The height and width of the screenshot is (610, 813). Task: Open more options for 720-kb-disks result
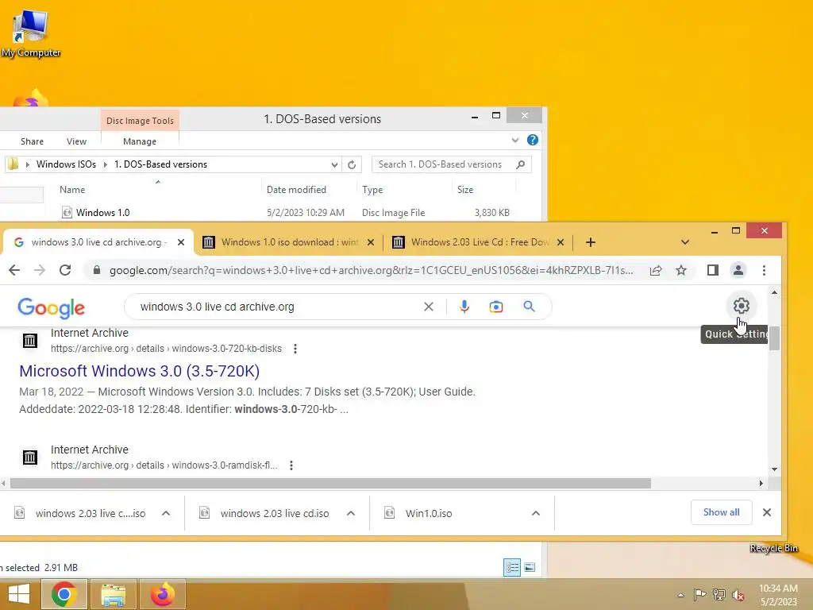click(x=295, y=349)
